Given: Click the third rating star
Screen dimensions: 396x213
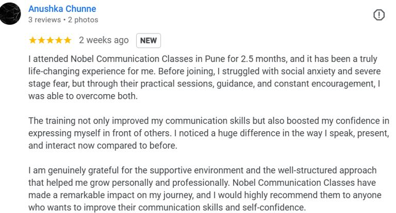Looking at the screenshot, I should 50,40.
